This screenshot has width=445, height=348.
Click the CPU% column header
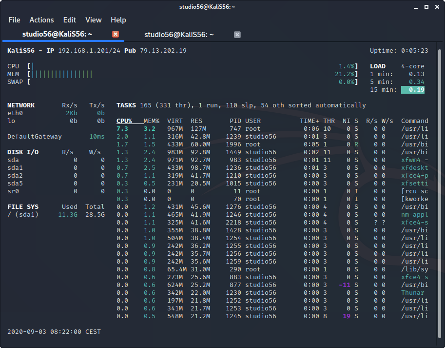pyautogui.click(x=124, y=121)
